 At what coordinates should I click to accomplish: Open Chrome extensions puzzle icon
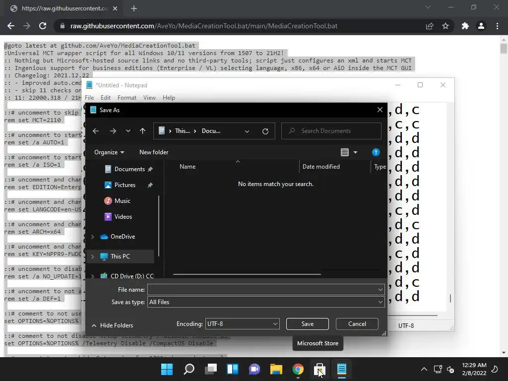[x=465, y=26]
